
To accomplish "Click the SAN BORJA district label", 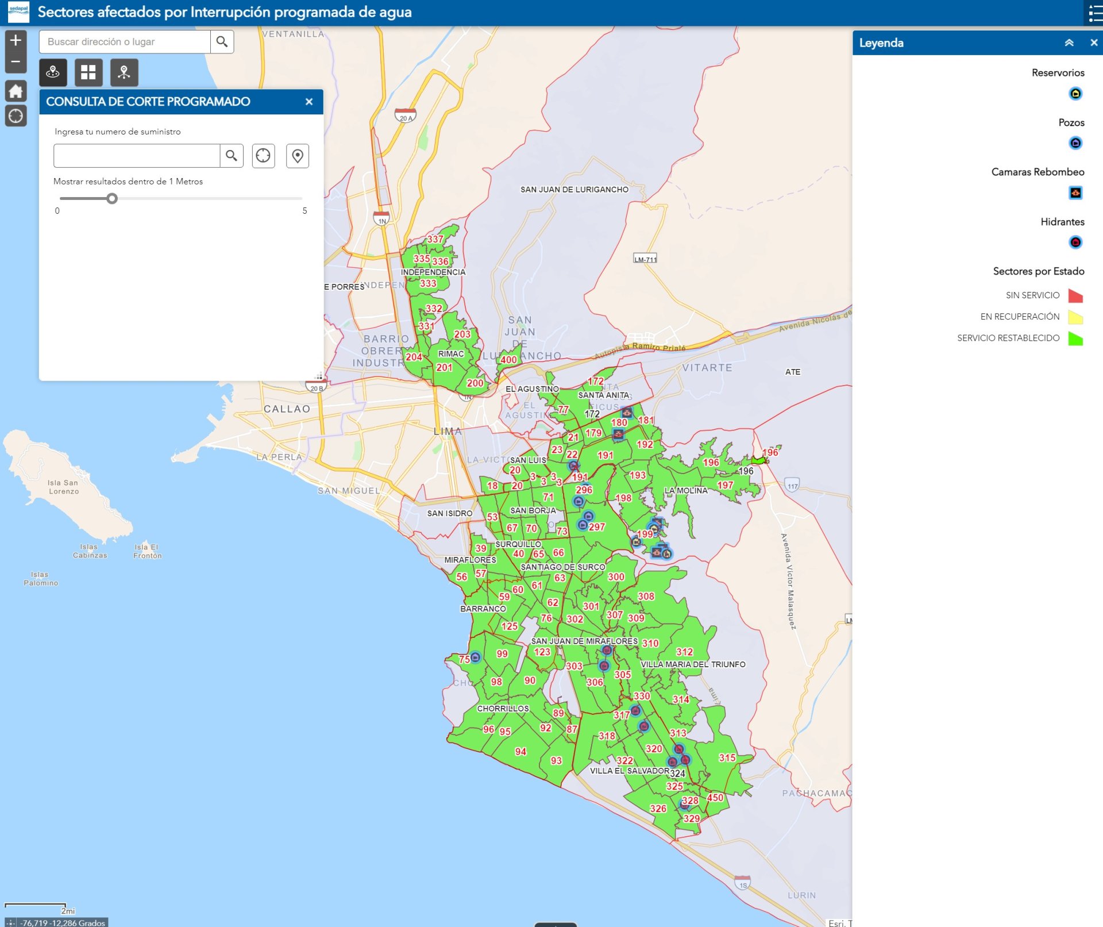I will [533, 510].
